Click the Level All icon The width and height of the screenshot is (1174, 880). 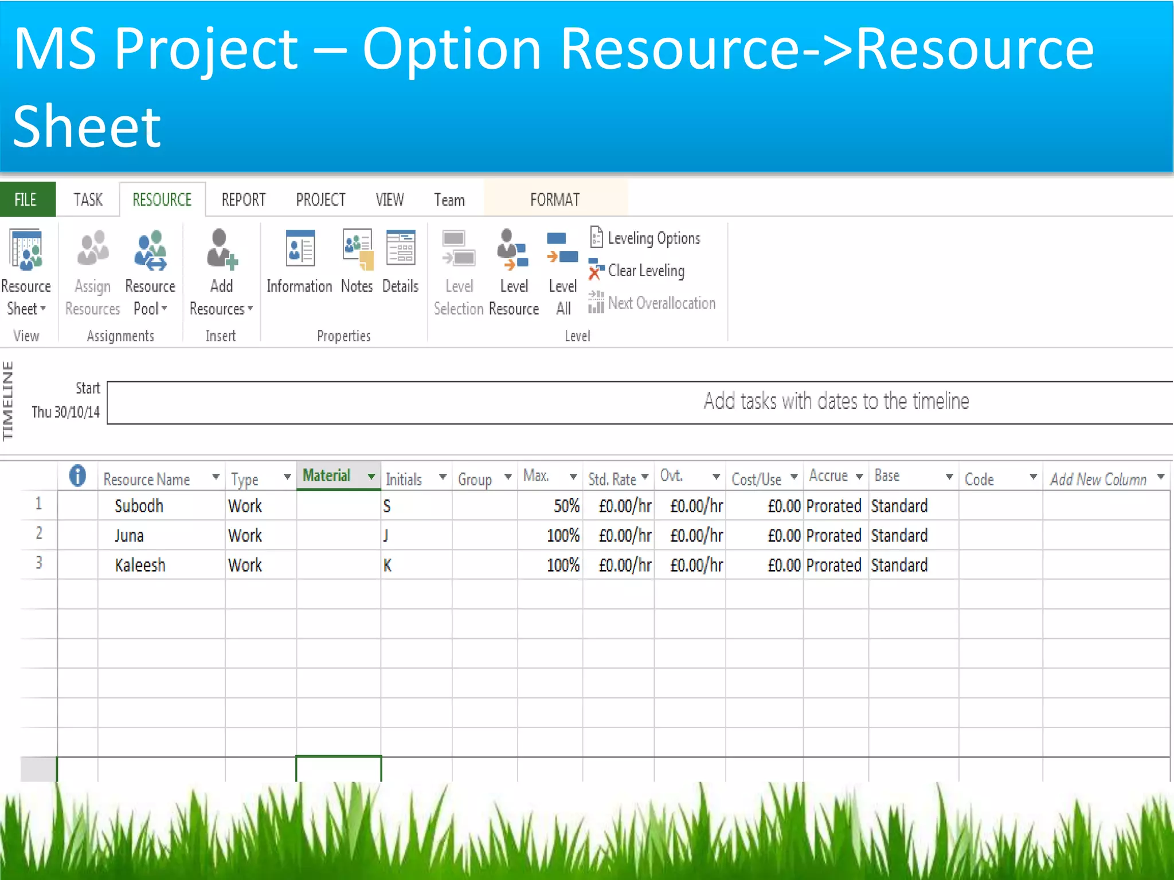tap(562, 249)
